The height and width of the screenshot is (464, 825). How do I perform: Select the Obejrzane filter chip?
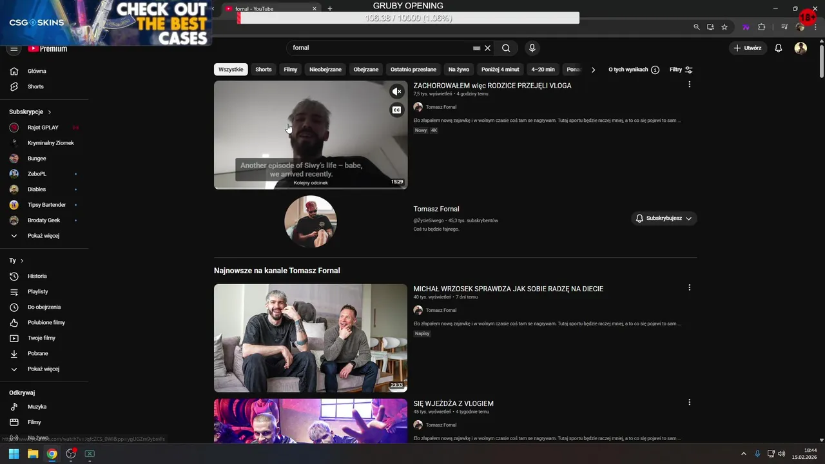click(366, 70)
